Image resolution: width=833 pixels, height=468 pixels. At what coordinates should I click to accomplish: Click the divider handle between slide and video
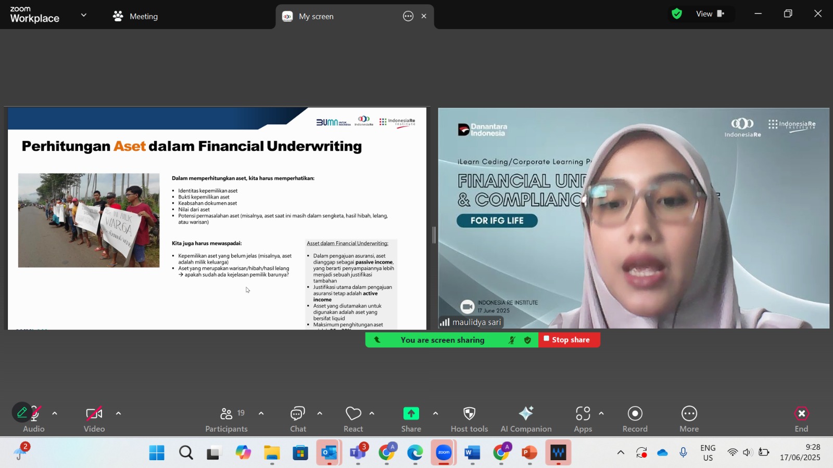(x=434, y=235)
